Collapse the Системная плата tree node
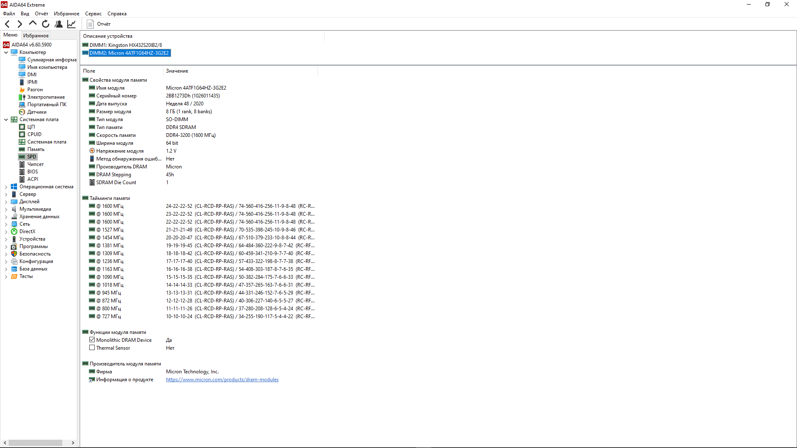The height and width of the screenshot is (448, 797). coord(6,119)
